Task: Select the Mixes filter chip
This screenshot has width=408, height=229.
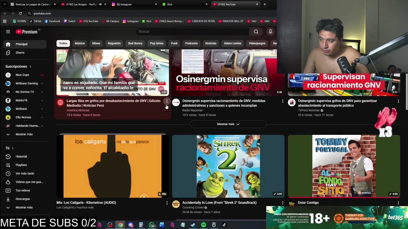Action: 96,43
